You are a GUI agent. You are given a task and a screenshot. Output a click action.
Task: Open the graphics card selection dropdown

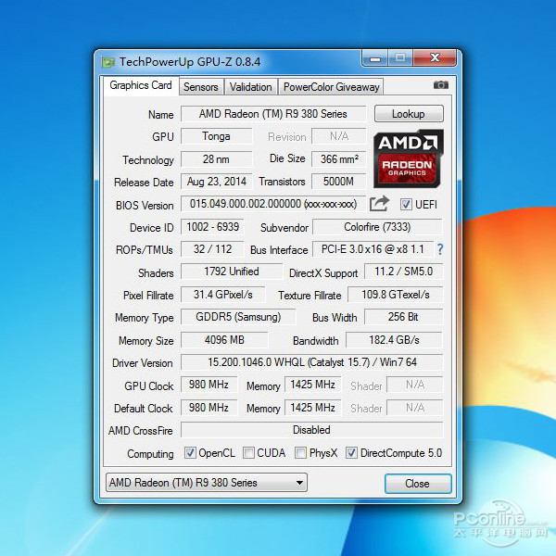(207, 483)
